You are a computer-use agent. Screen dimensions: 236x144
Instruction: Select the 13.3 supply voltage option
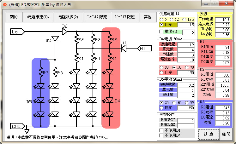[185, 19]
